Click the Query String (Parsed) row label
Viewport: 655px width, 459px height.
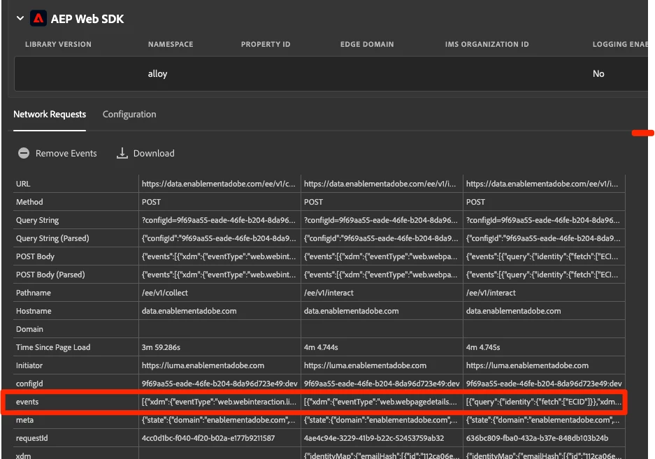[52, 238]
